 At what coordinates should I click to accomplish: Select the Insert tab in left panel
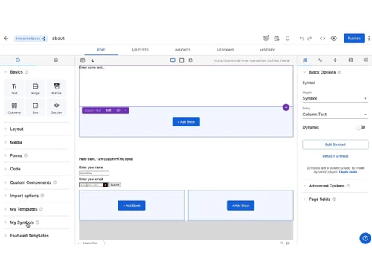pyautogui.click(x=18, y=60)
